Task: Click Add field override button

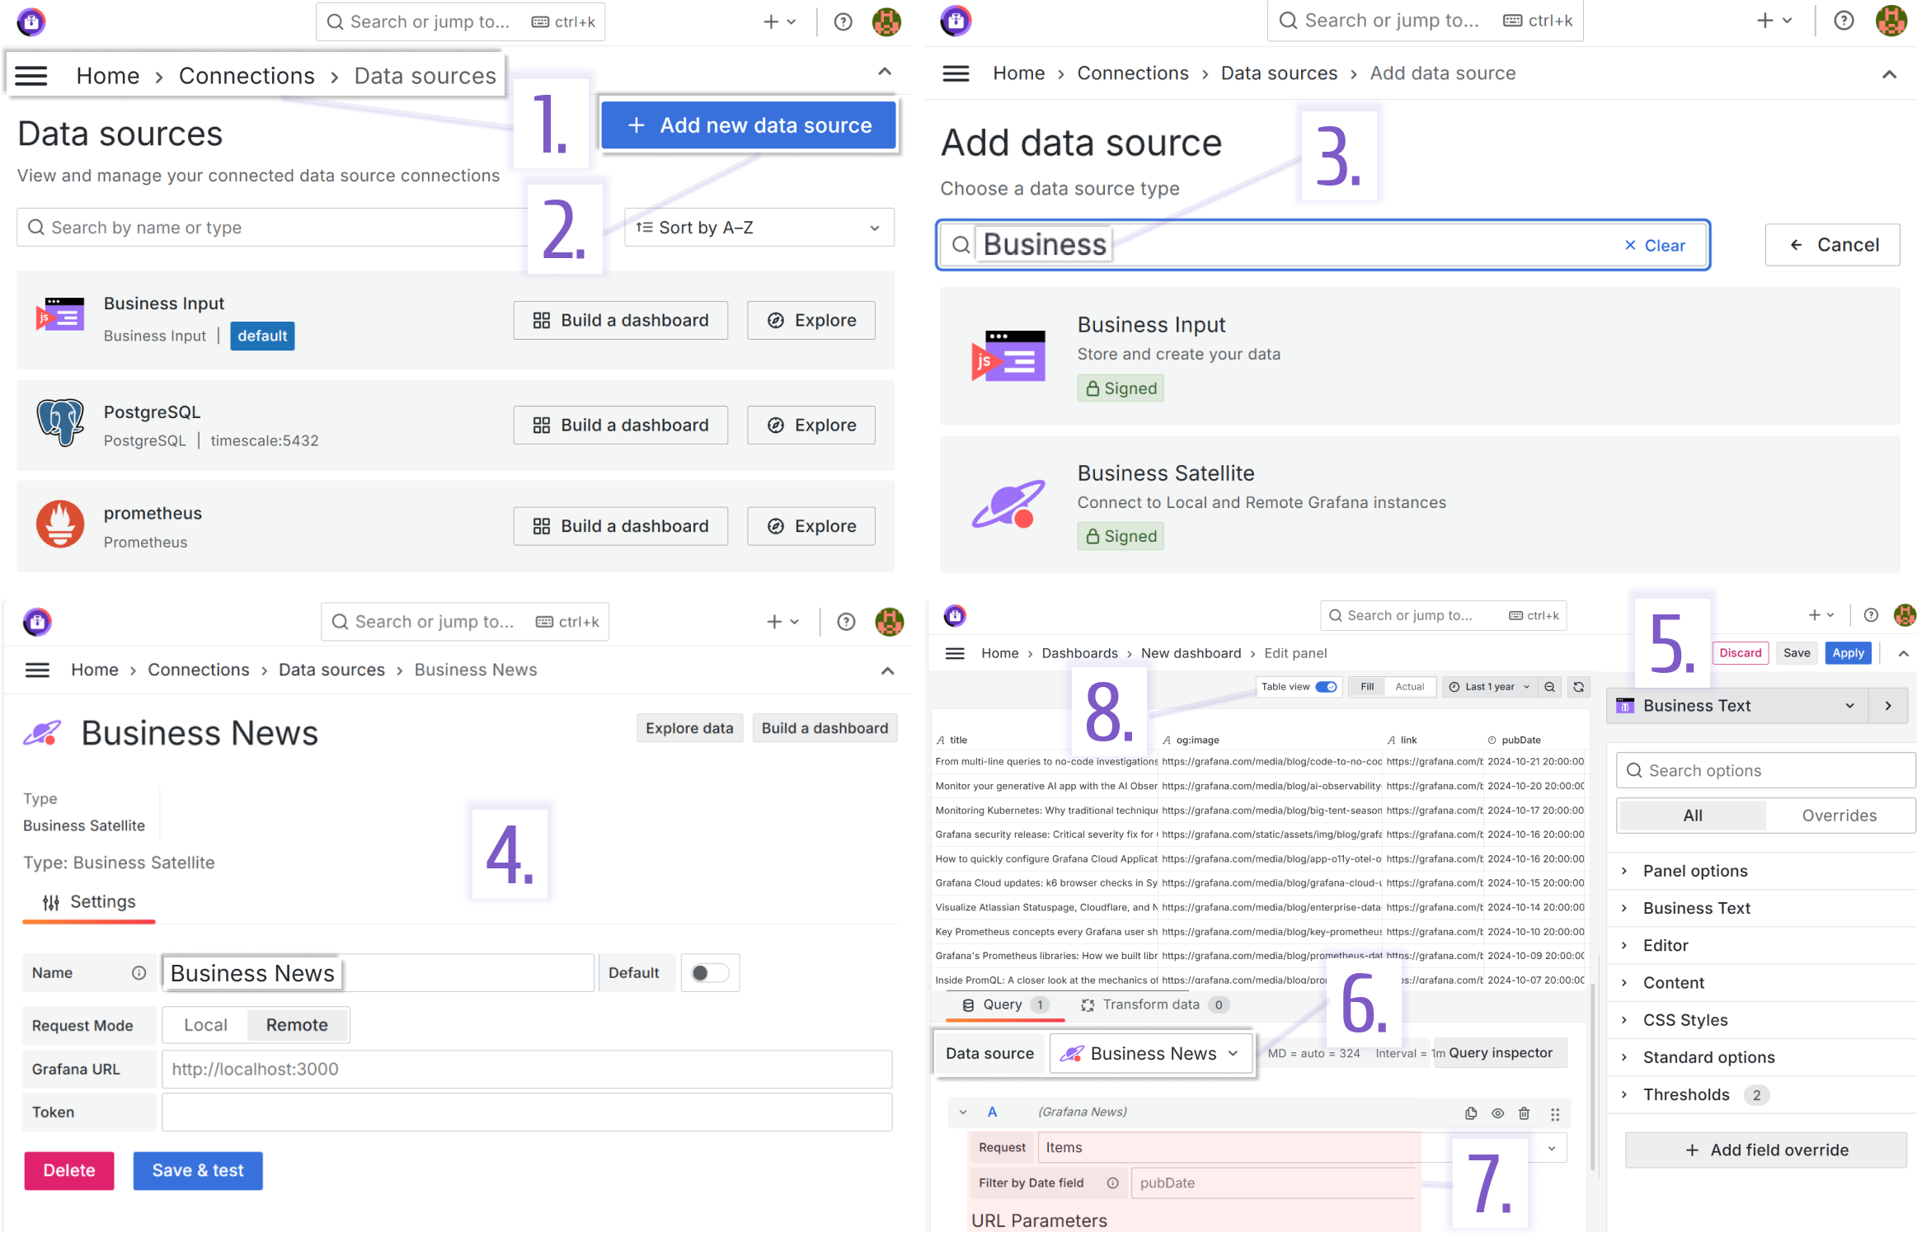Action: (1766, 1150)
